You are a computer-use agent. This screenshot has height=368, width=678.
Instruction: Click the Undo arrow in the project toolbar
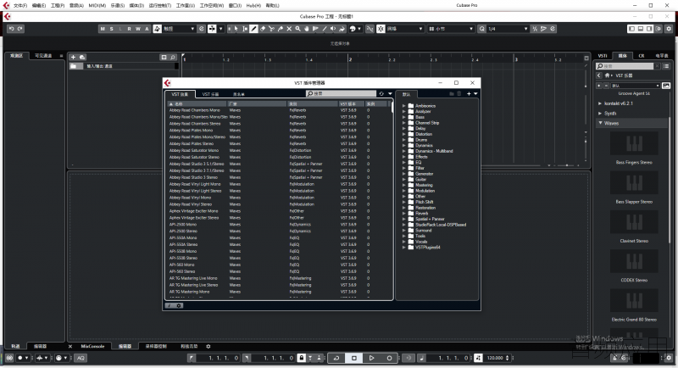12,29
